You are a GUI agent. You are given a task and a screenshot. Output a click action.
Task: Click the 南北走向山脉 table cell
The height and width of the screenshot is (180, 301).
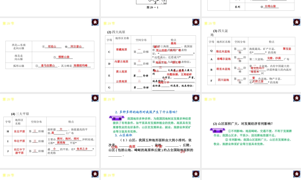click(19, 57)
